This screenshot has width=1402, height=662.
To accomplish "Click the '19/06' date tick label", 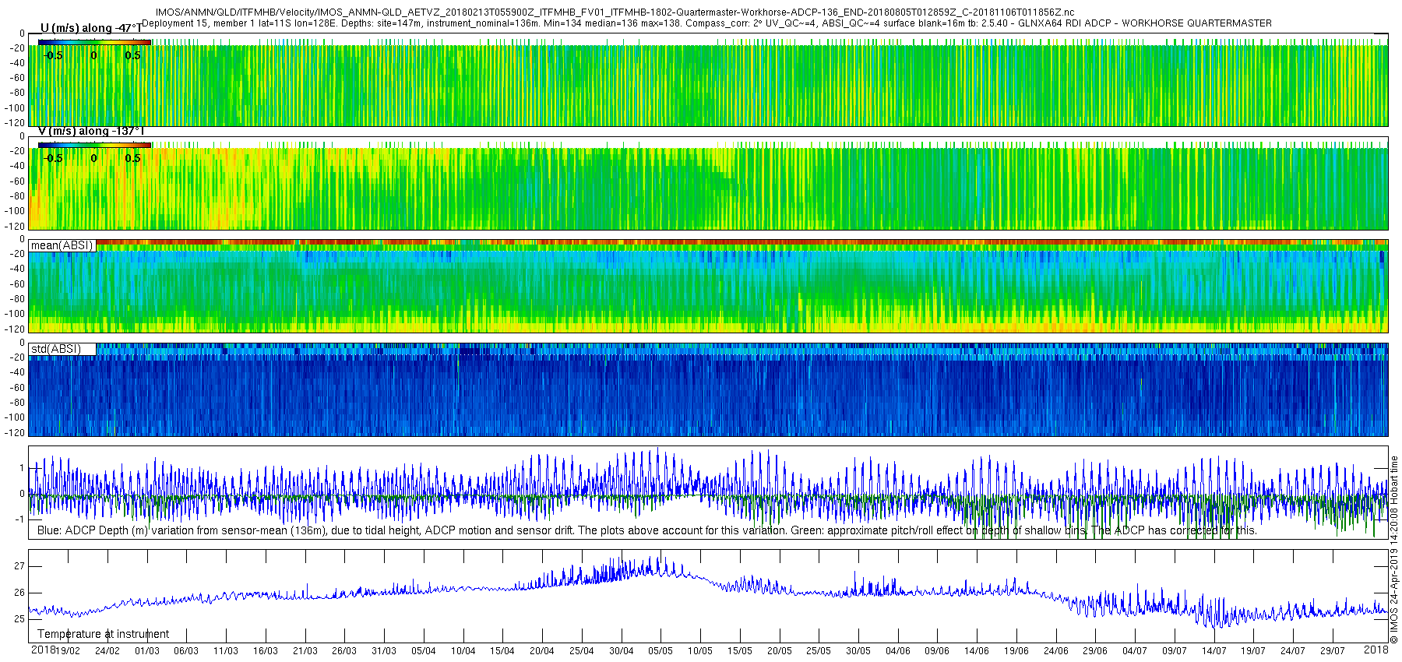I will [x=1016, y=651].
